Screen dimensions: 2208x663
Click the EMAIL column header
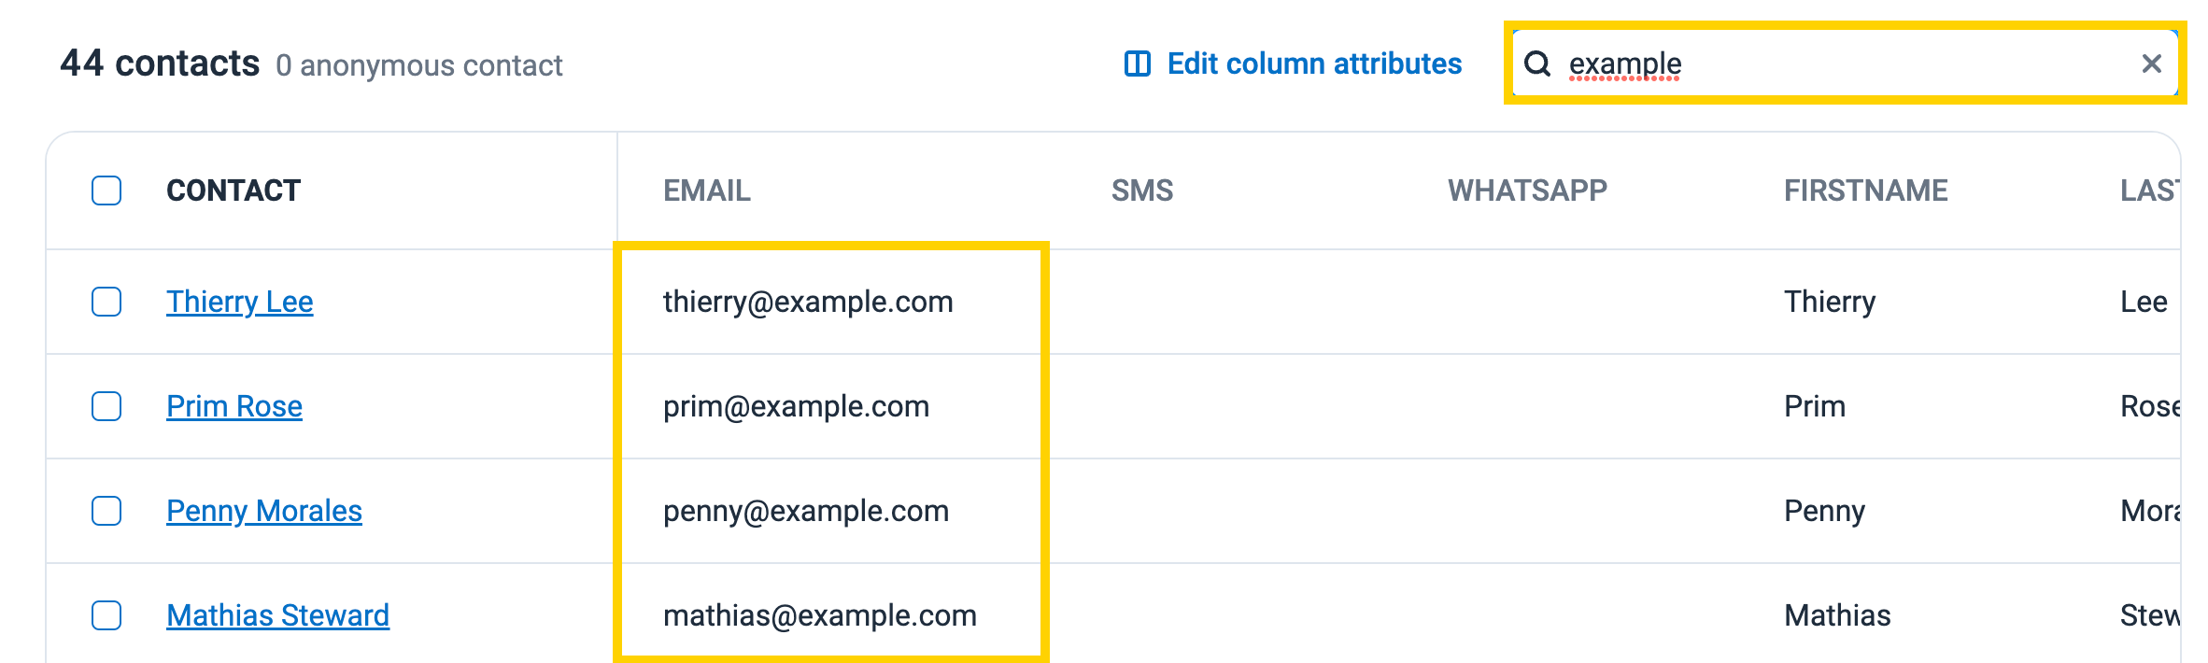(706, 190)
